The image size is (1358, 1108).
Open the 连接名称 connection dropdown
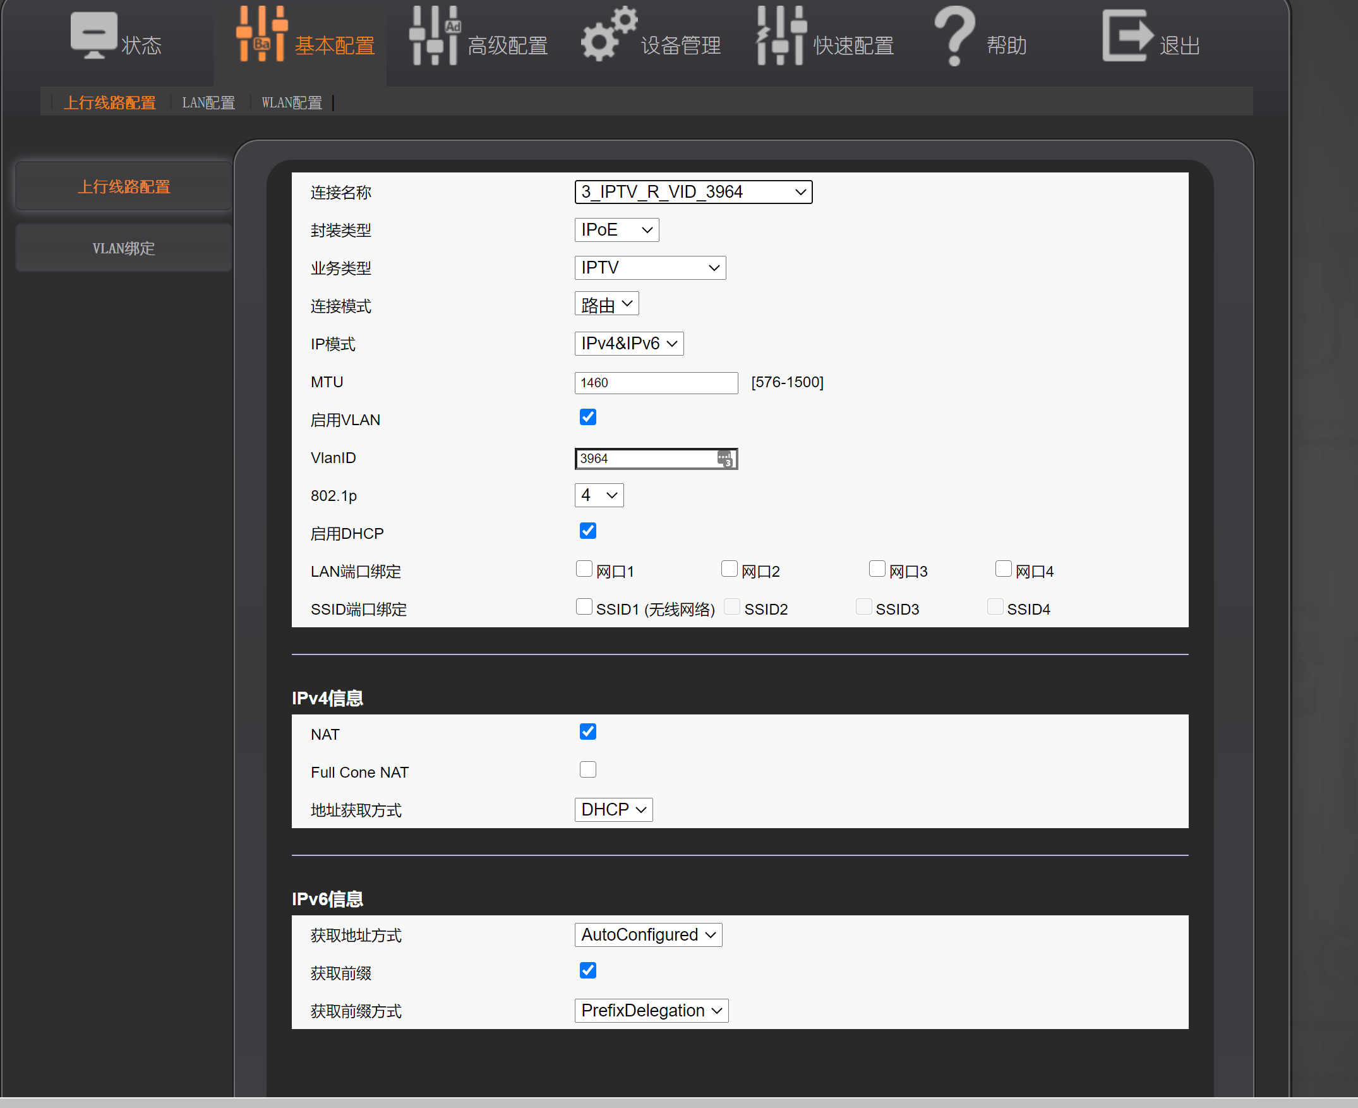pos(693,191)
